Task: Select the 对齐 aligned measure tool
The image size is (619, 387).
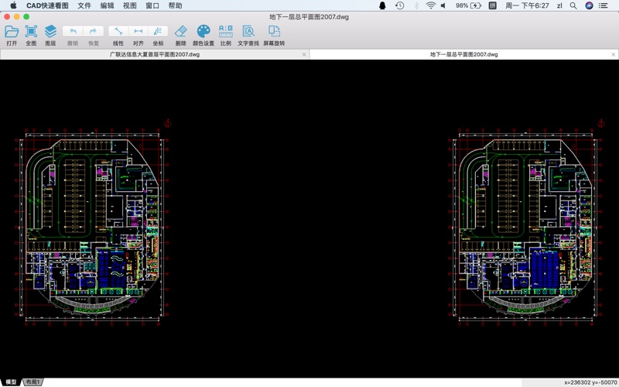Action: (139, 32)
